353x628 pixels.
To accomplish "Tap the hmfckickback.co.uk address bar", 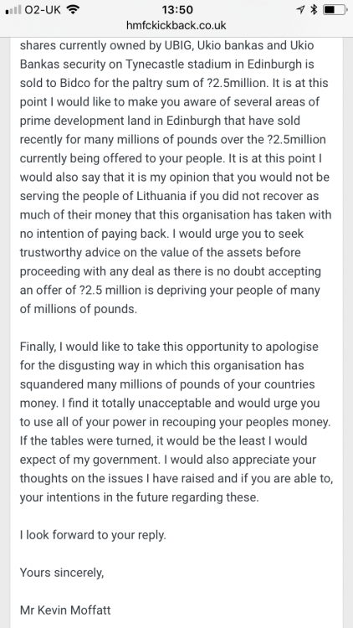I will pos(176,25).
